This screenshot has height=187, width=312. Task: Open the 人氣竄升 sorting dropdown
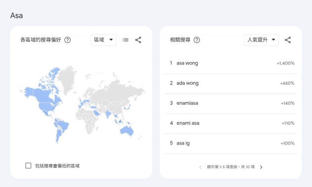coord(261,40)
